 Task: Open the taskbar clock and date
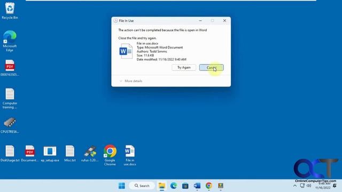[x=323, y=186]
